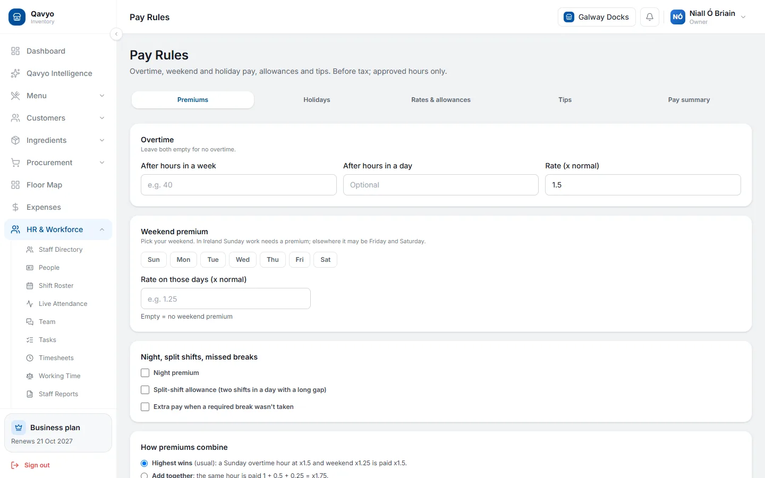Collapse the sidebar with the arrow button
Screen dimensions: 765x478
[x=116, y=34]
